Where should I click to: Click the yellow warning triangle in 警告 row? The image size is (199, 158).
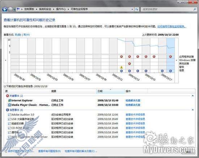tap(122, 67)
